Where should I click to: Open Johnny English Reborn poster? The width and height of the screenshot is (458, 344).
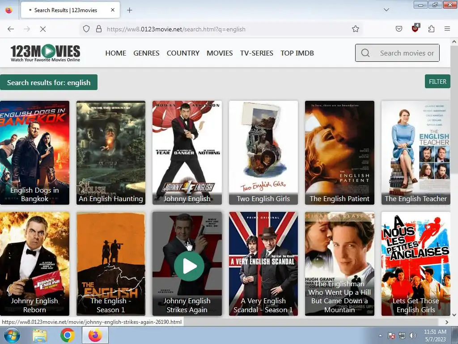coord(34,263)
